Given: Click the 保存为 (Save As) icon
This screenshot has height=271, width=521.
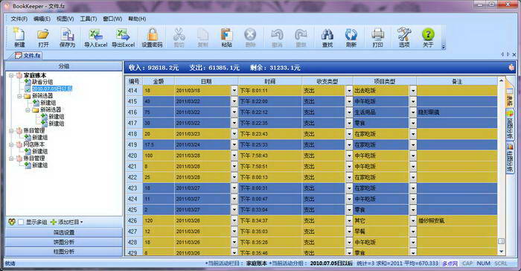Looking at the screenshot, I should tap(67, 34).
